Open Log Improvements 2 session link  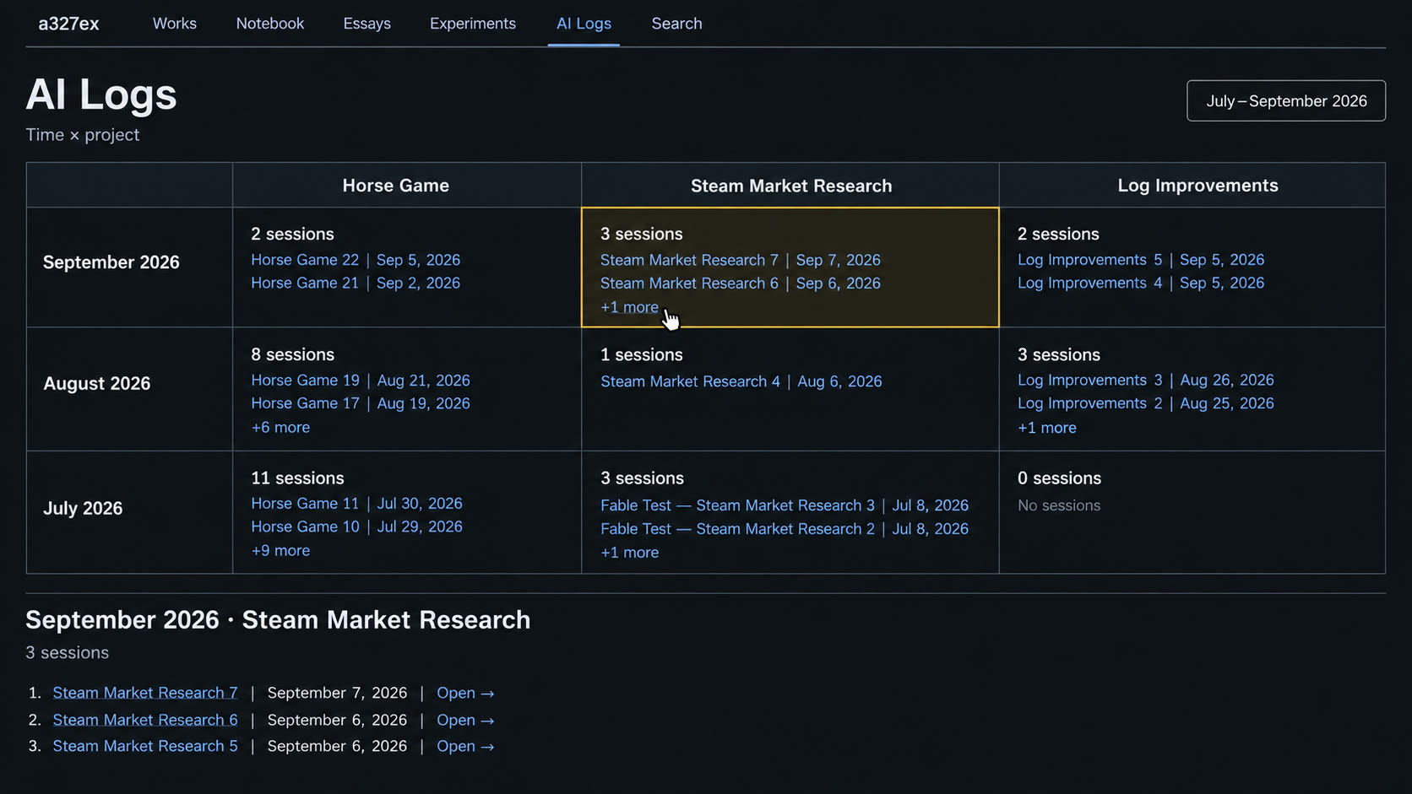coord(1146,403)
